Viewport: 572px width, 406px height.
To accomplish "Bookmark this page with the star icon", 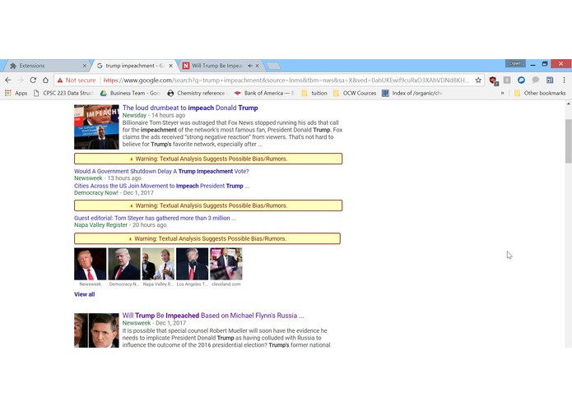I will [478, 80].
